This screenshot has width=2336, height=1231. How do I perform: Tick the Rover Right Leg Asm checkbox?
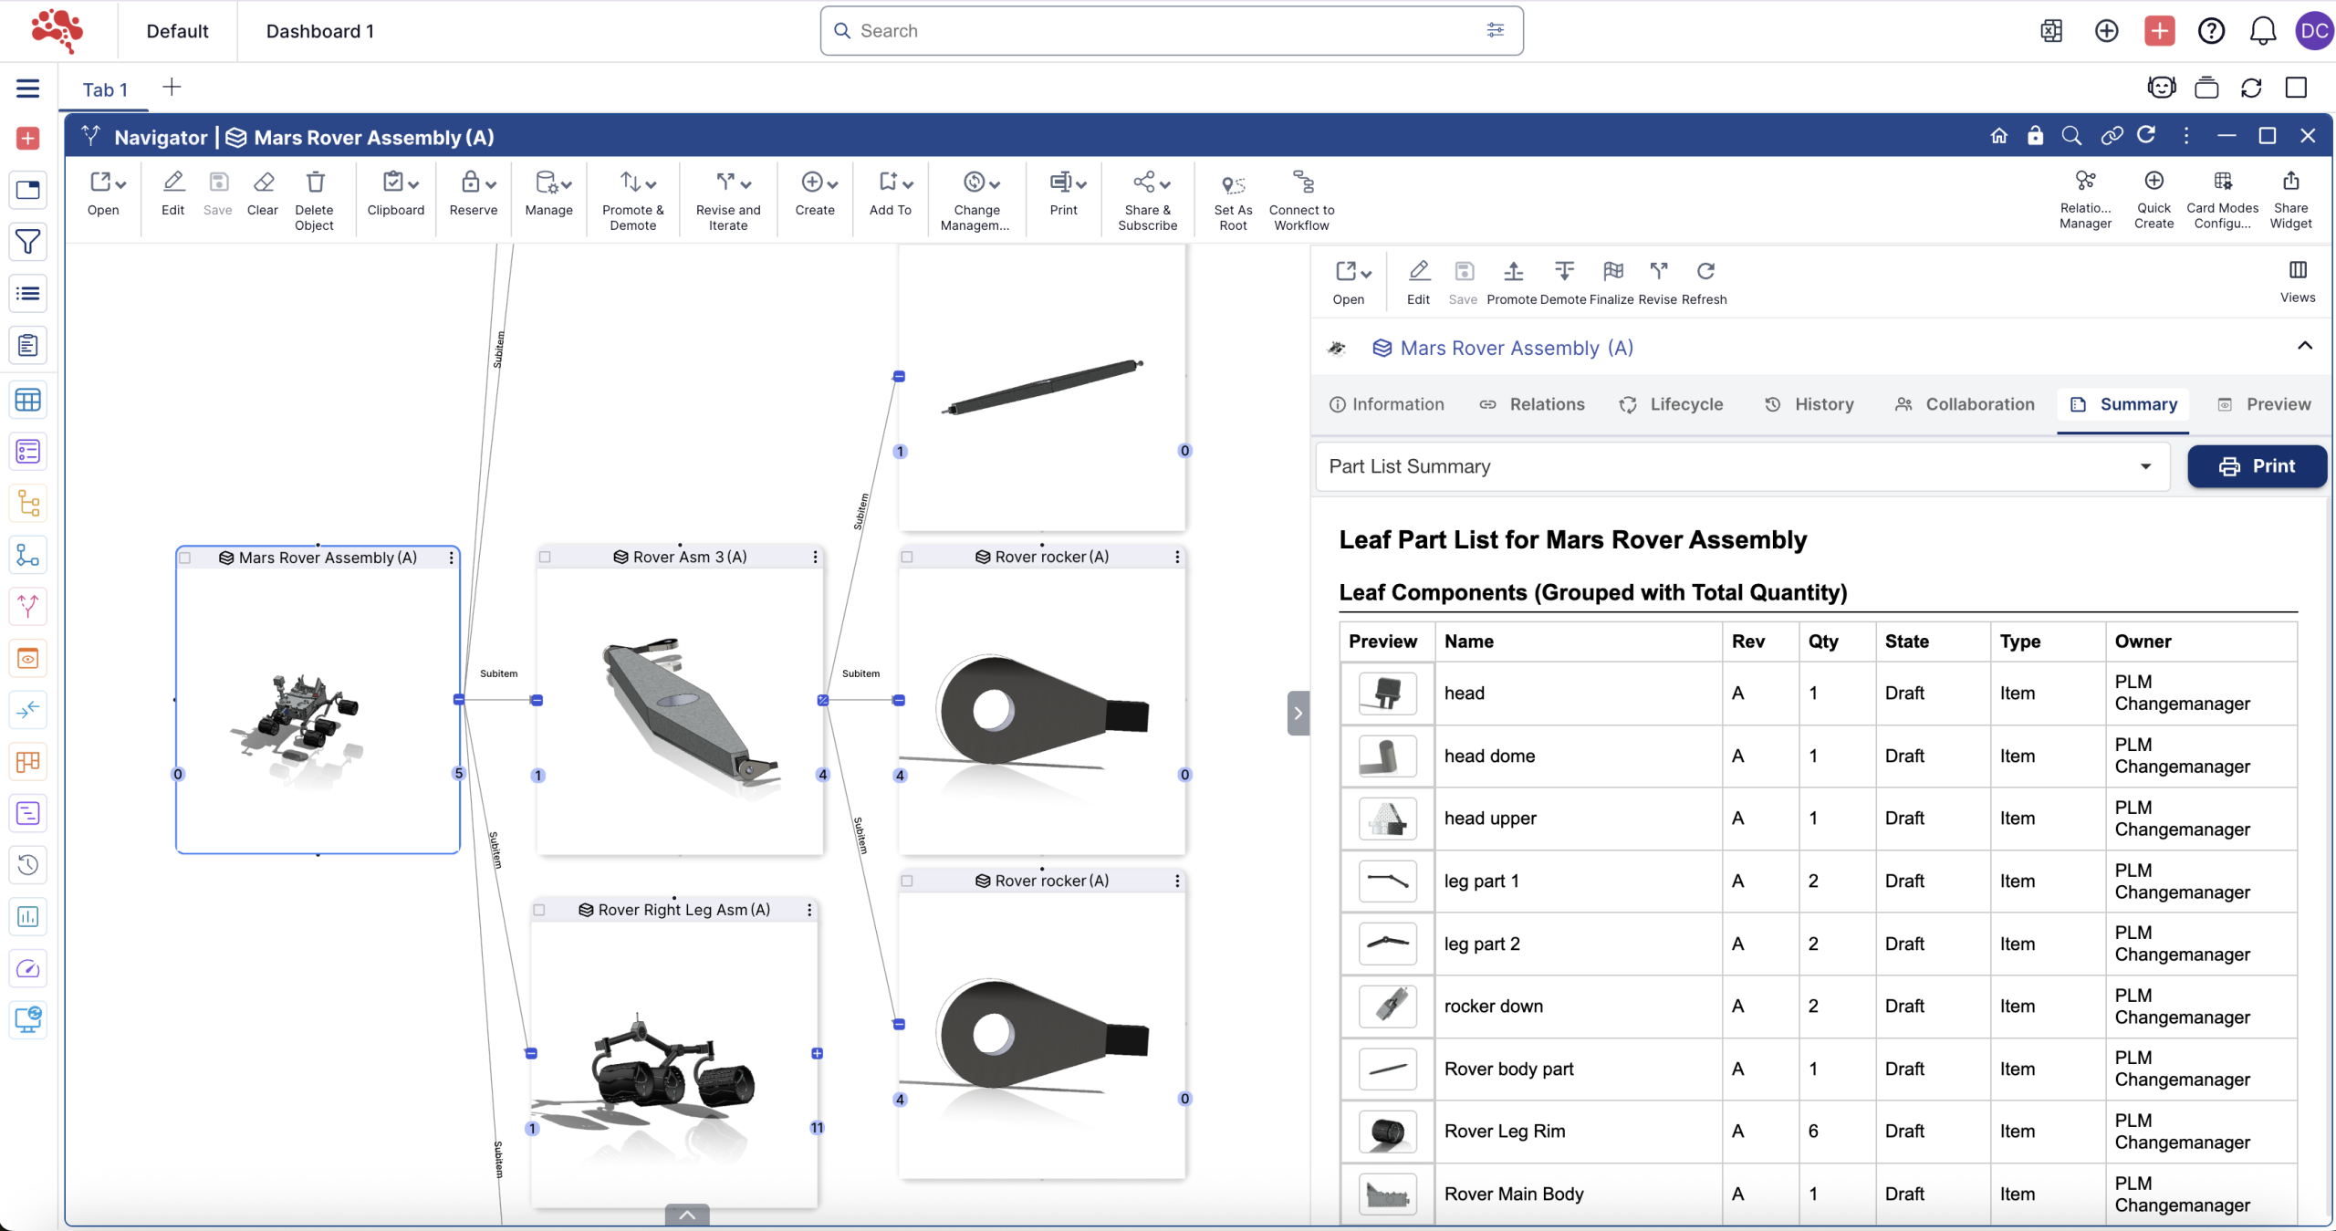[x=540, y=910]
